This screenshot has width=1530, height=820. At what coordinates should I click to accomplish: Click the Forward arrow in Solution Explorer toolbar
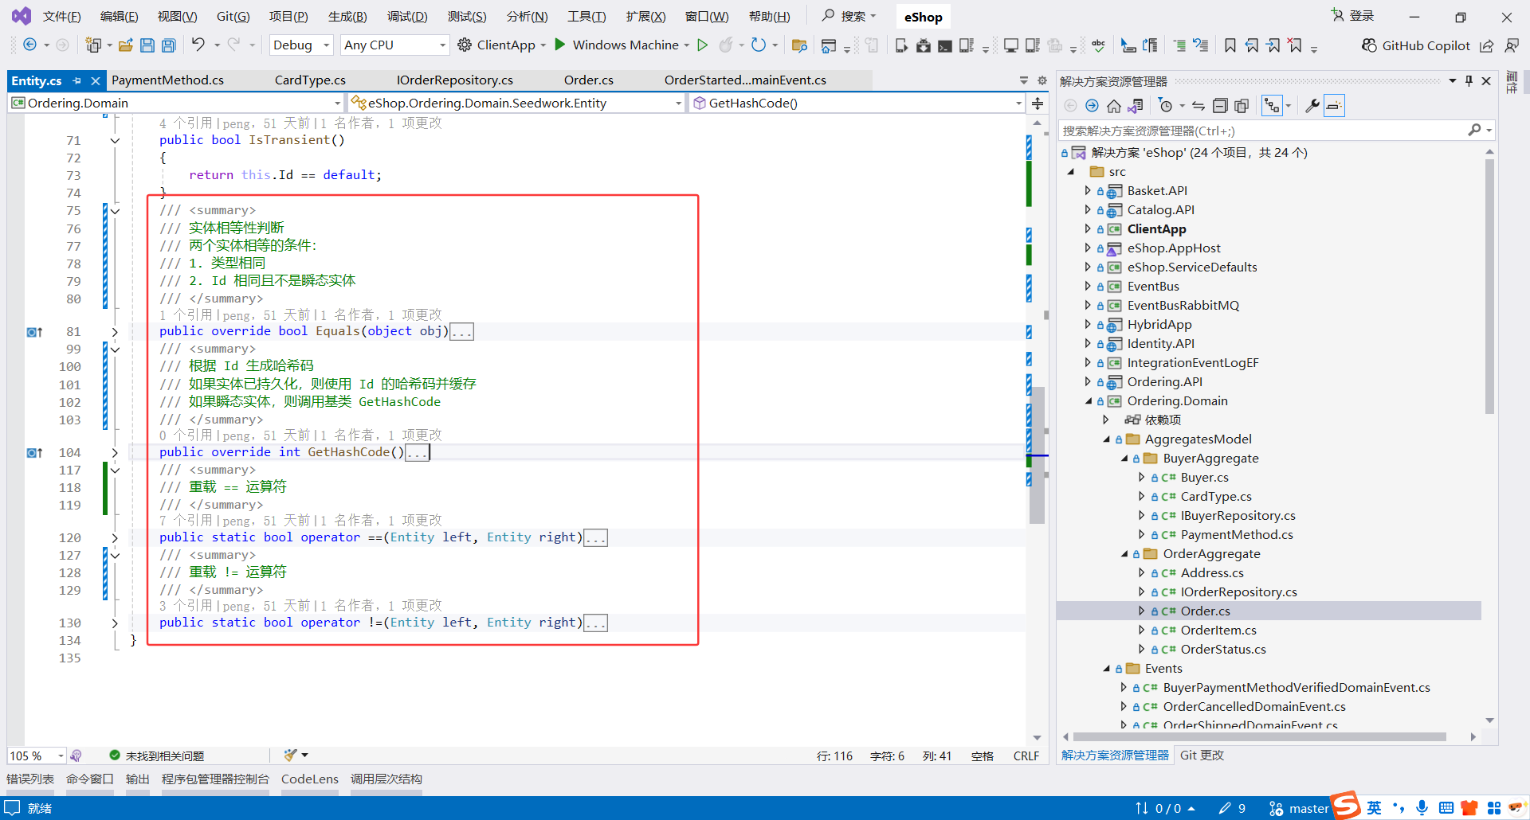(1092, 106)
